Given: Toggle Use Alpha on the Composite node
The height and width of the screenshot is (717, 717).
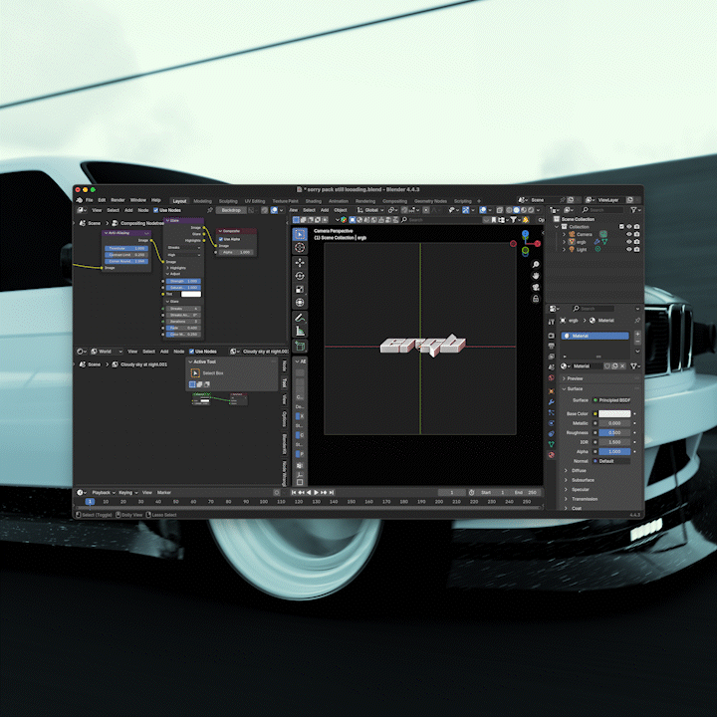Looking at the screenshot, I should point(220,239).
